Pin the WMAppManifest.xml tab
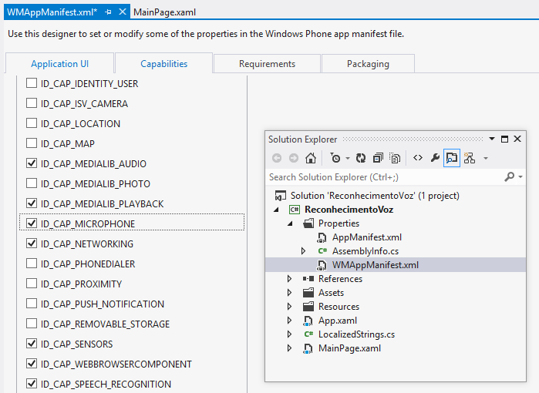Image resolution: width=539 pixels, height=393 pixels. coord(108,12)
